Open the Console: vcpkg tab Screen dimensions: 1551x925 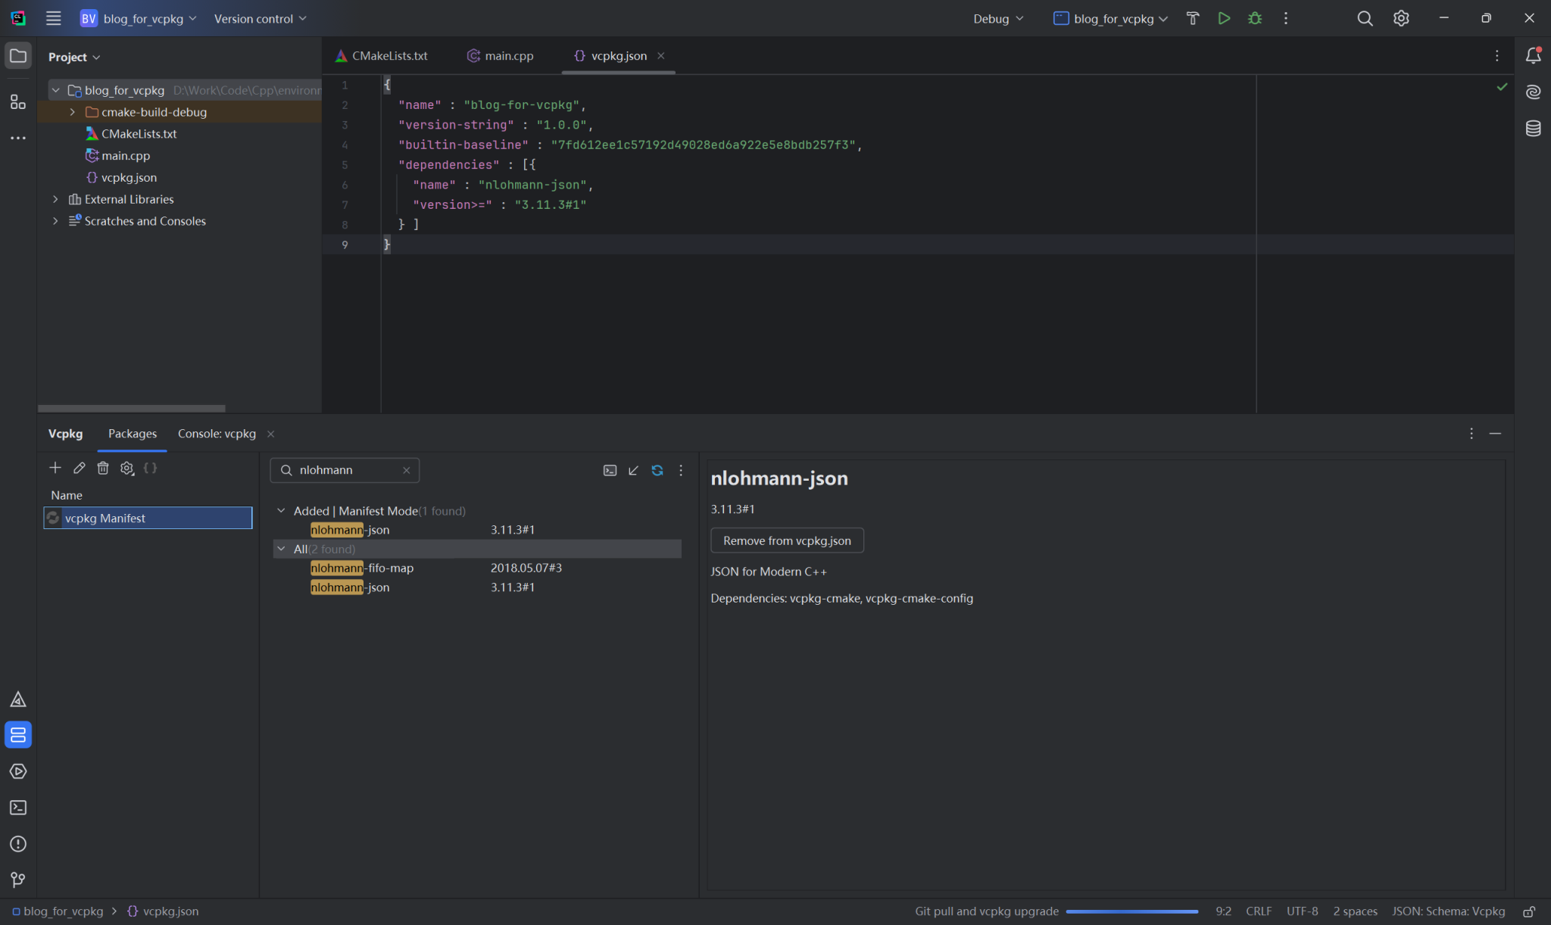[216, 433]
